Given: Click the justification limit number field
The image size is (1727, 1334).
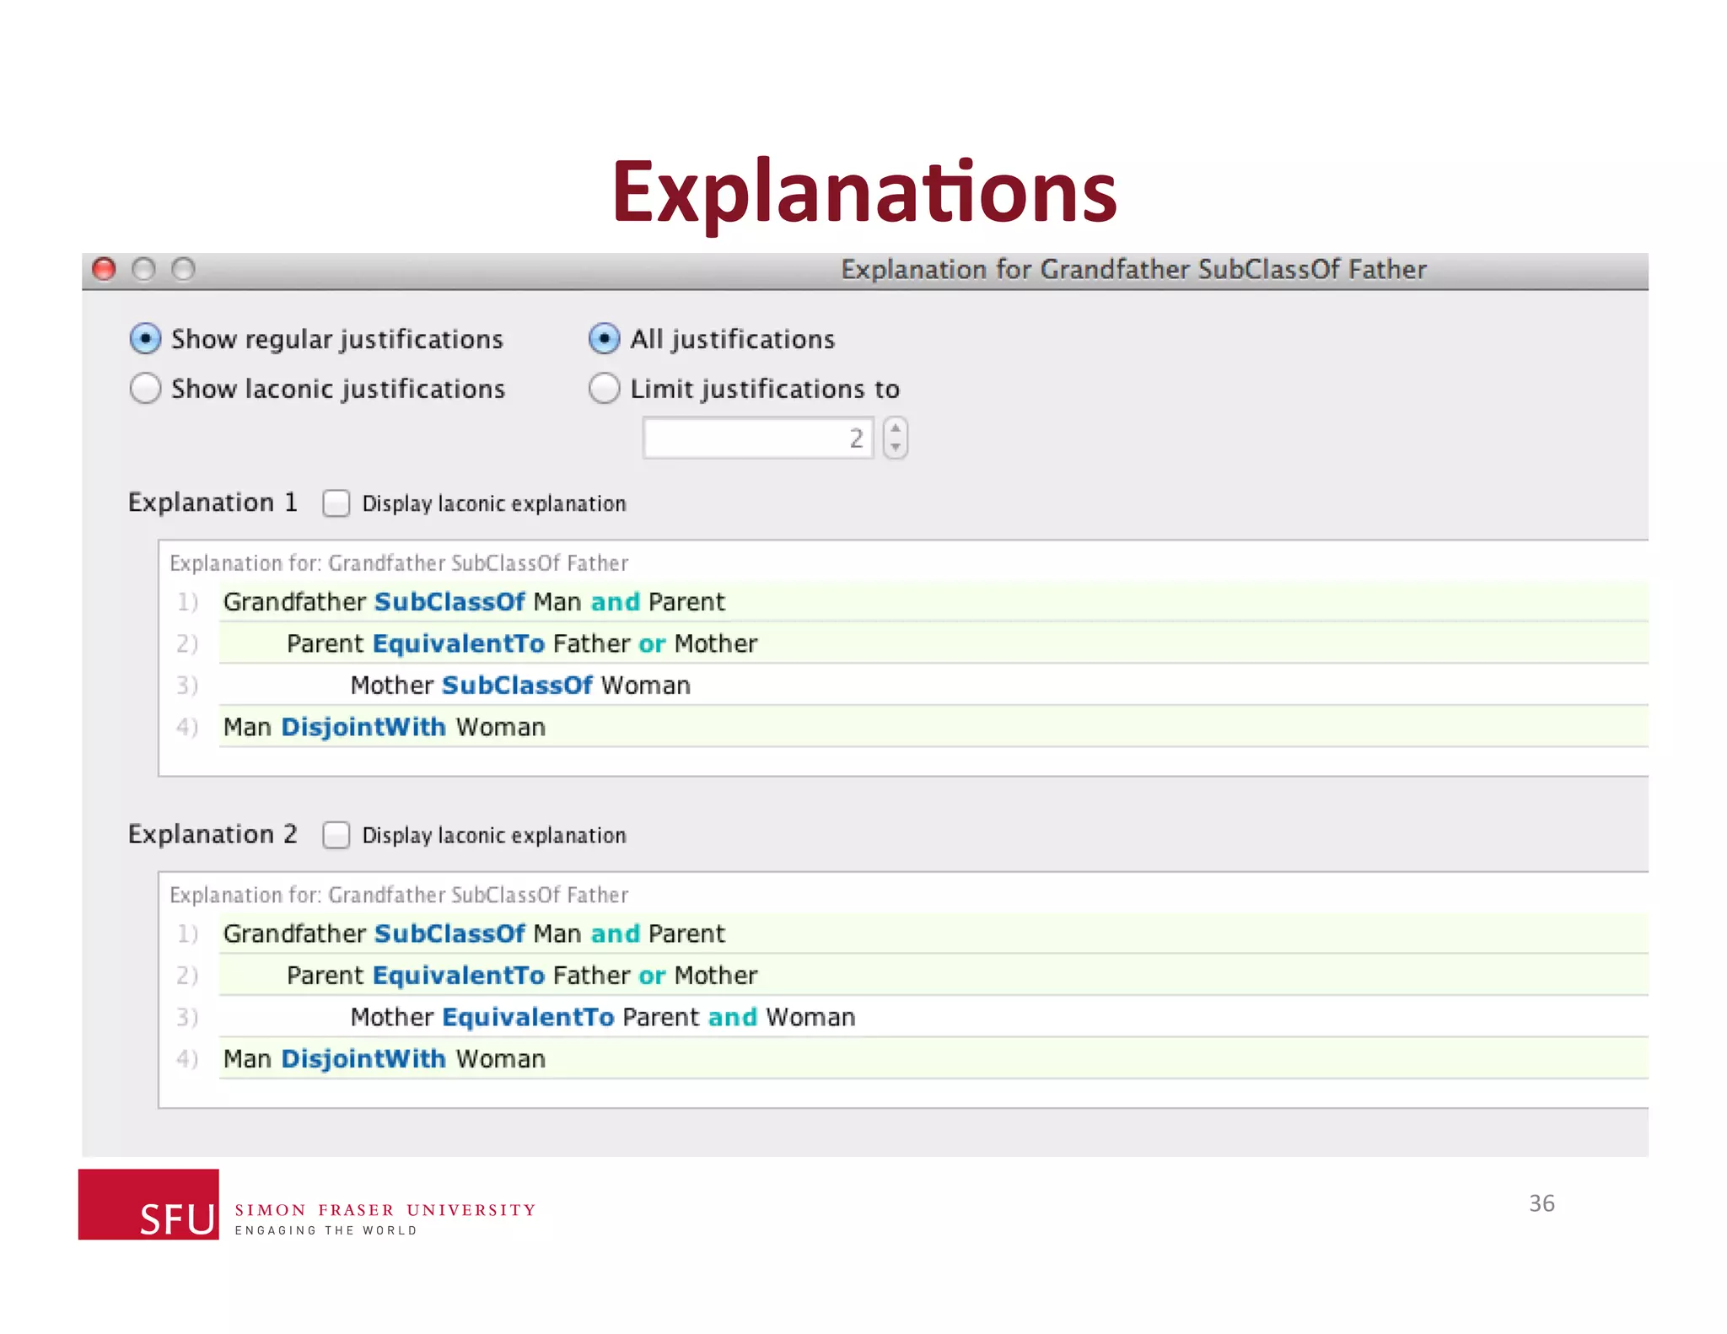Looking at the screenshot, I should coord(756,438).
